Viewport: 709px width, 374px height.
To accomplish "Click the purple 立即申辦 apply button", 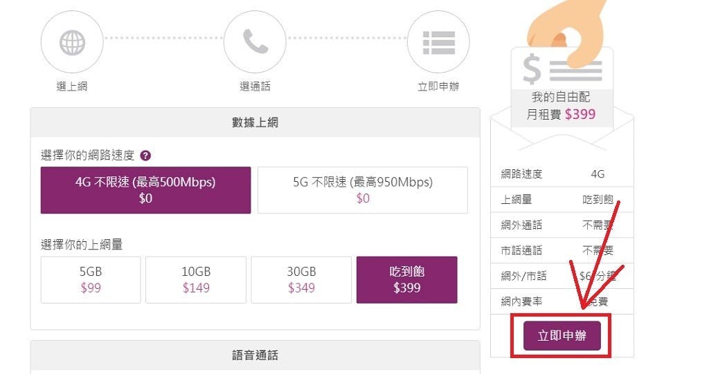I will 562,336.
